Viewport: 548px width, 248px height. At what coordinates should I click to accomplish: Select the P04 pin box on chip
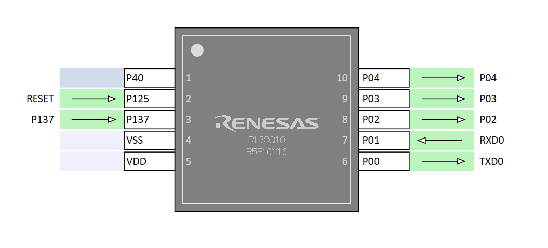click(x=384, y=78)
